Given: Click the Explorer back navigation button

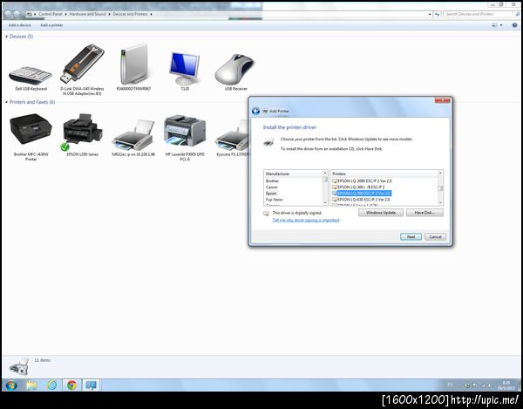Looking at the screenshot, I should (8, 14).
